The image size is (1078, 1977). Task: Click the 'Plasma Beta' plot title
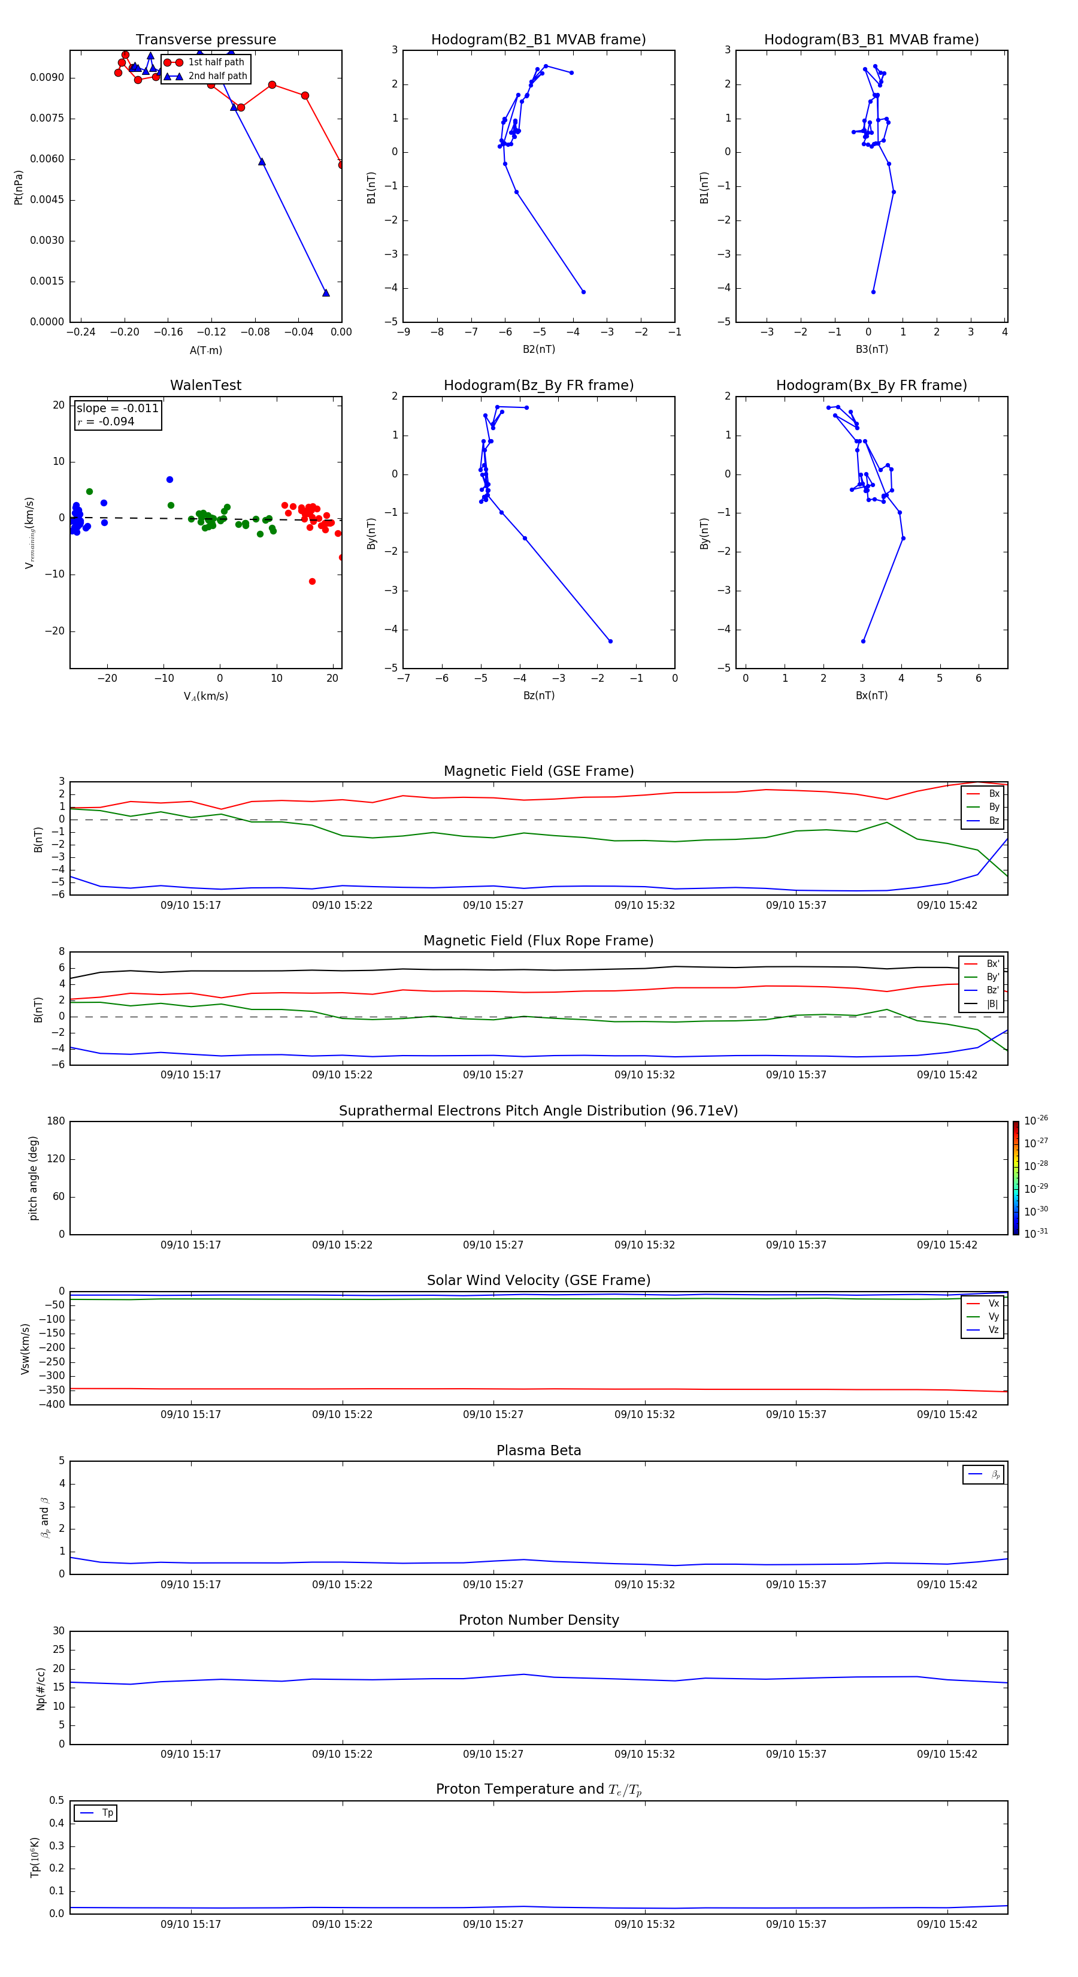pos(538,1450)
